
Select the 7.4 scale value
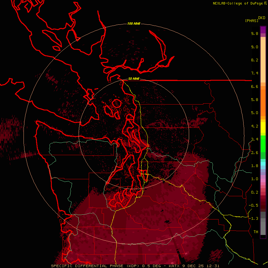click(x=255, y=73)
